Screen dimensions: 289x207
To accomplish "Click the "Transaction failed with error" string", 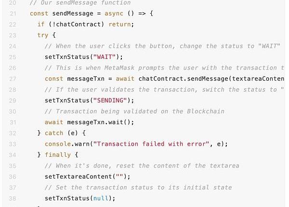I will [151, 144].
